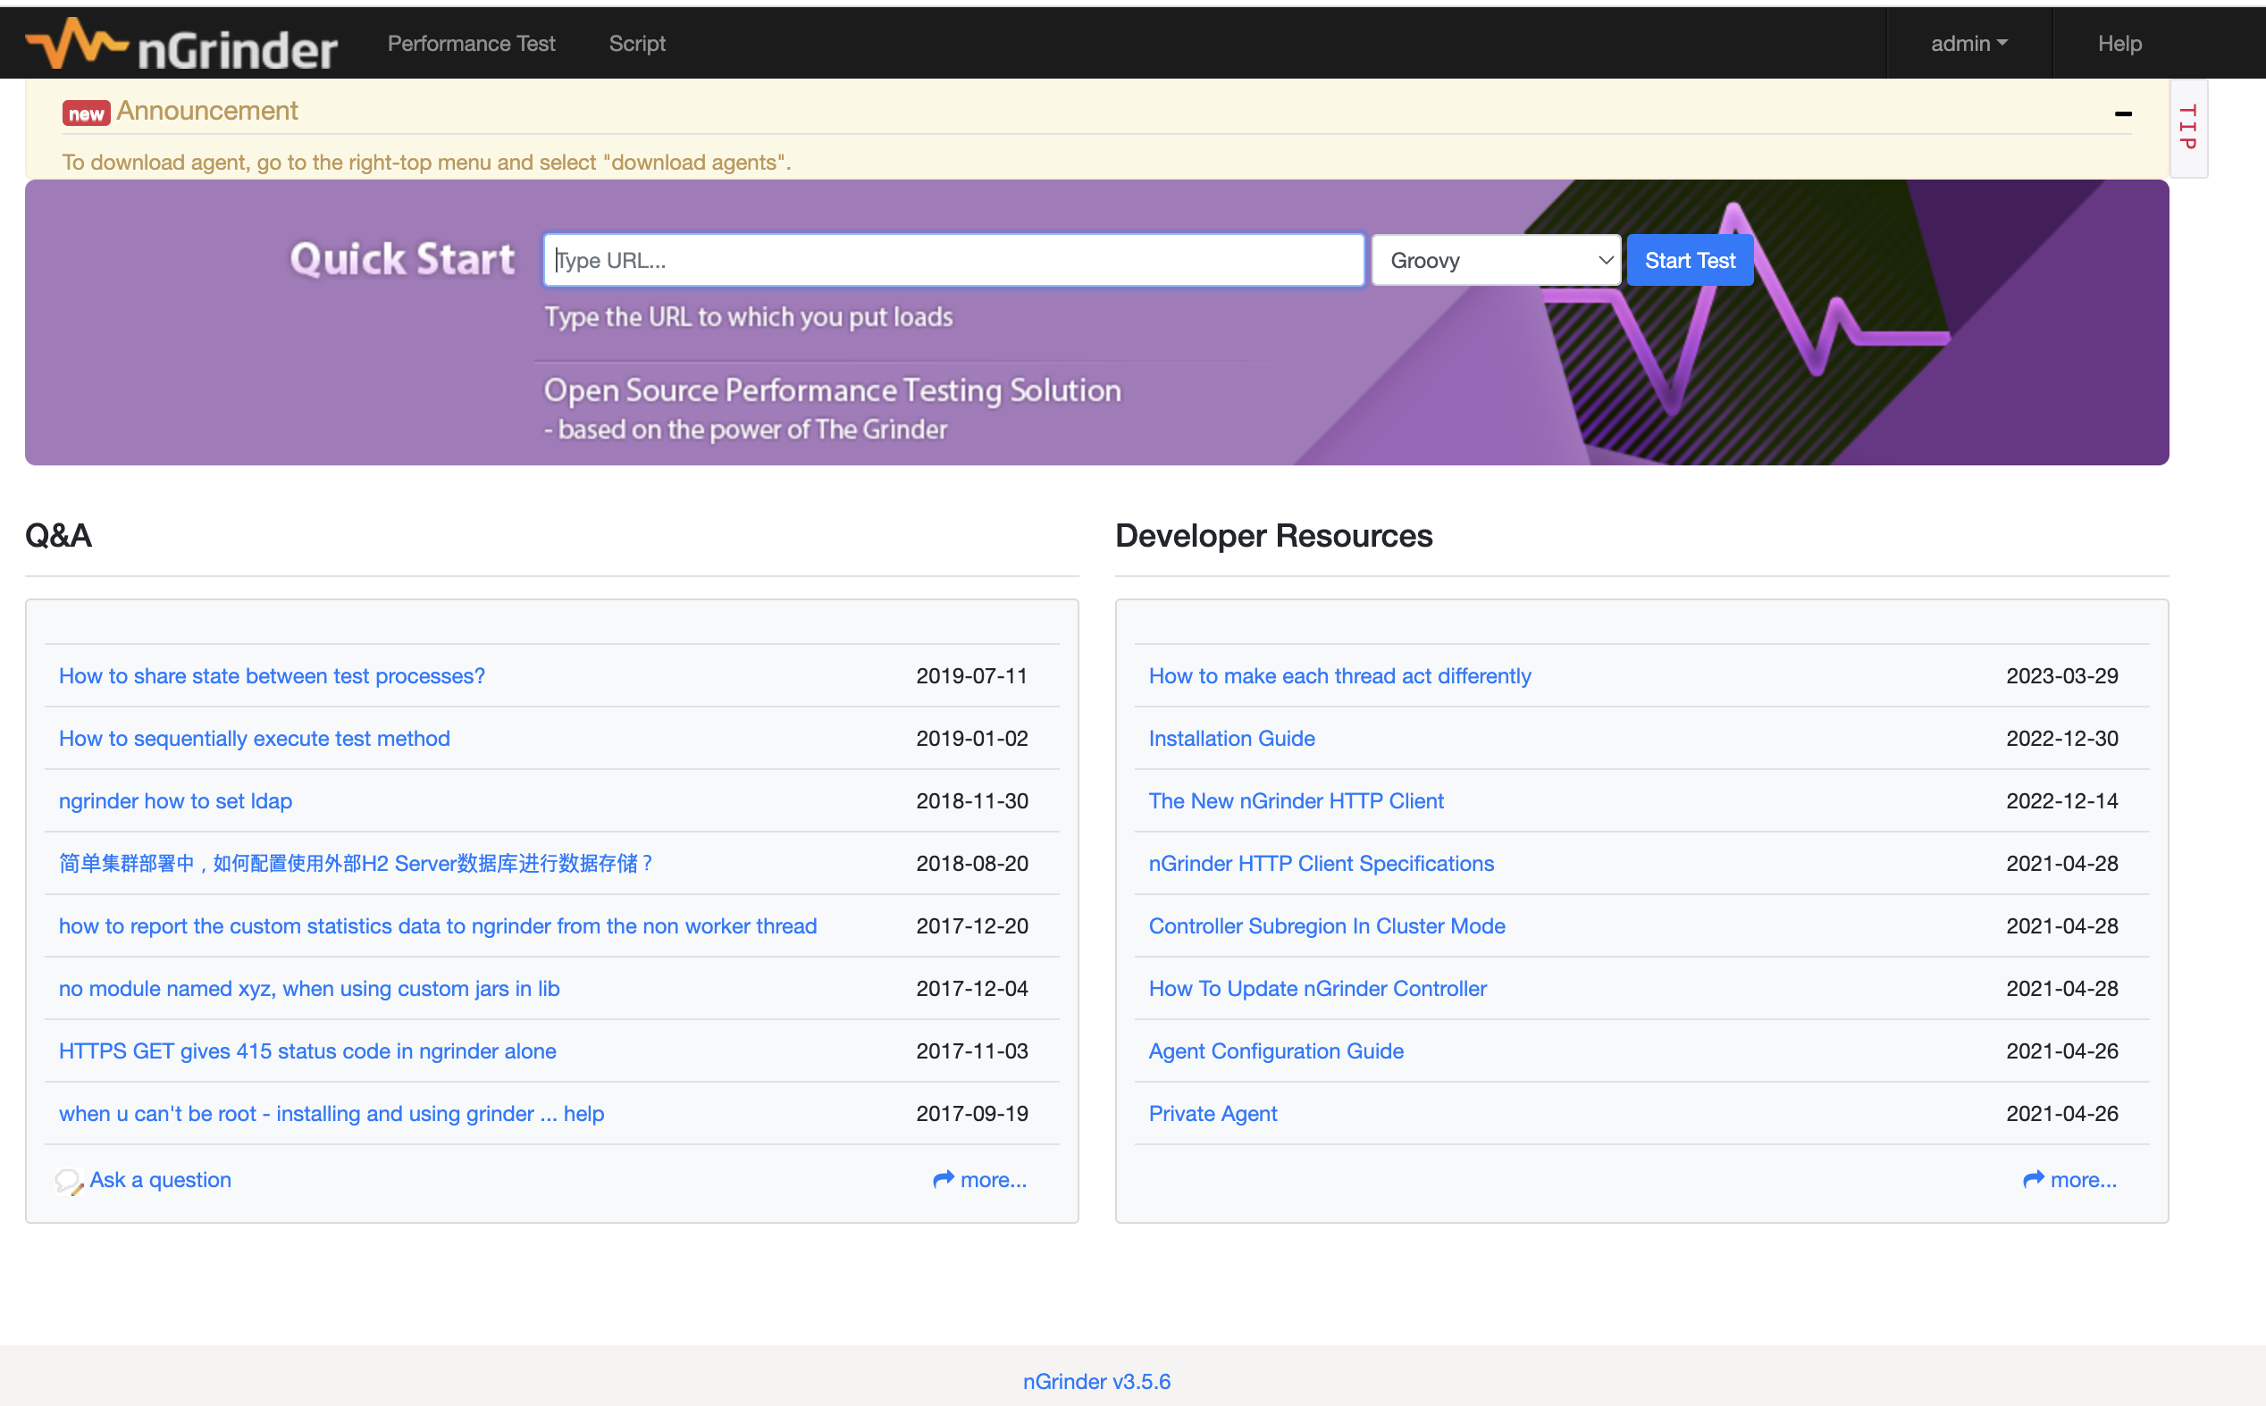Open the Private Agent resource link
Screen dimensions: 2266x1406
pyautogui.click(x=1212, y=1113)
